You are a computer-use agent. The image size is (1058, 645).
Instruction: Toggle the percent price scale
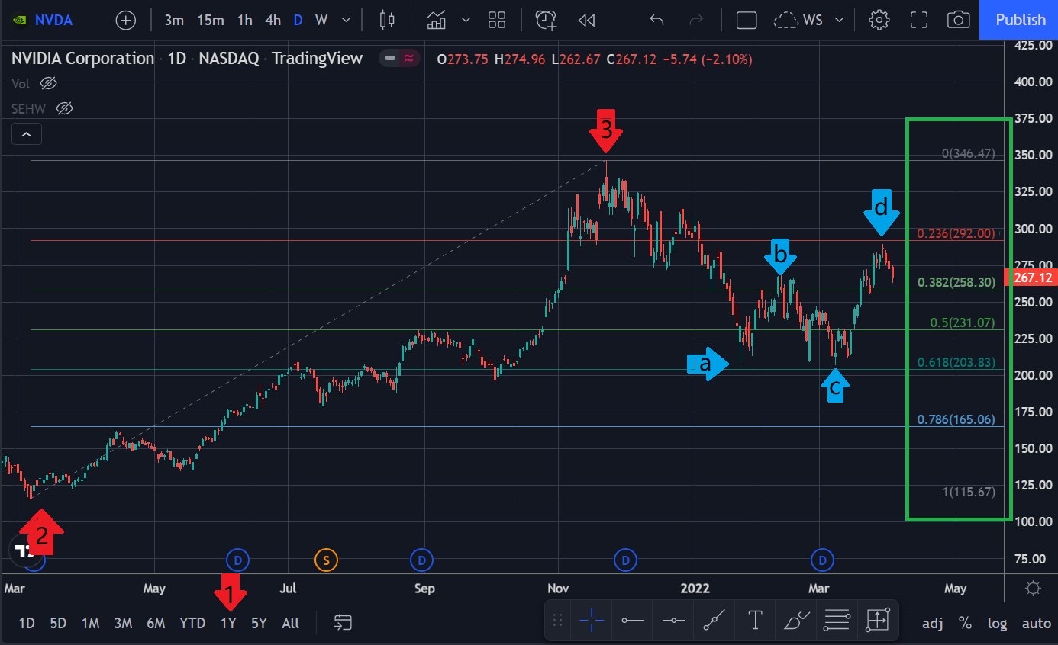click(x=965, y=623)
